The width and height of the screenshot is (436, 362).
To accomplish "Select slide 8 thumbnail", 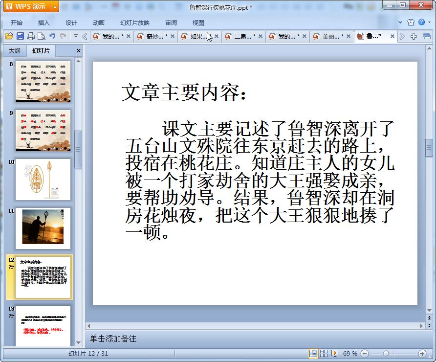I will pos(43,82).
